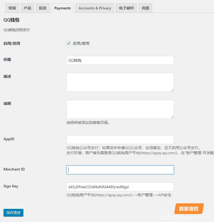Save changes with 保存更改 button
214x222 pixels.
click(13, 213)
